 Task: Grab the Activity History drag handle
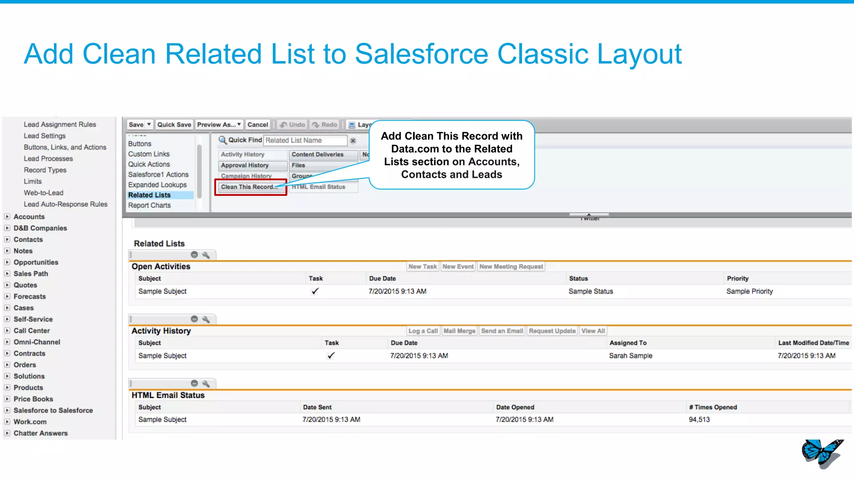click(x=131, y=319)
